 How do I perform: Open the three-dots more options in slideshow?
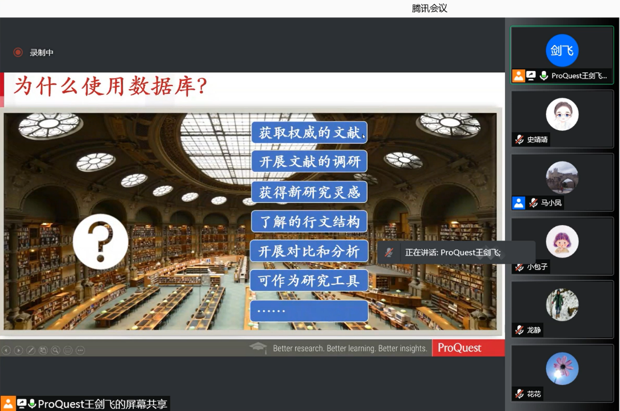(x=80, y=350)
